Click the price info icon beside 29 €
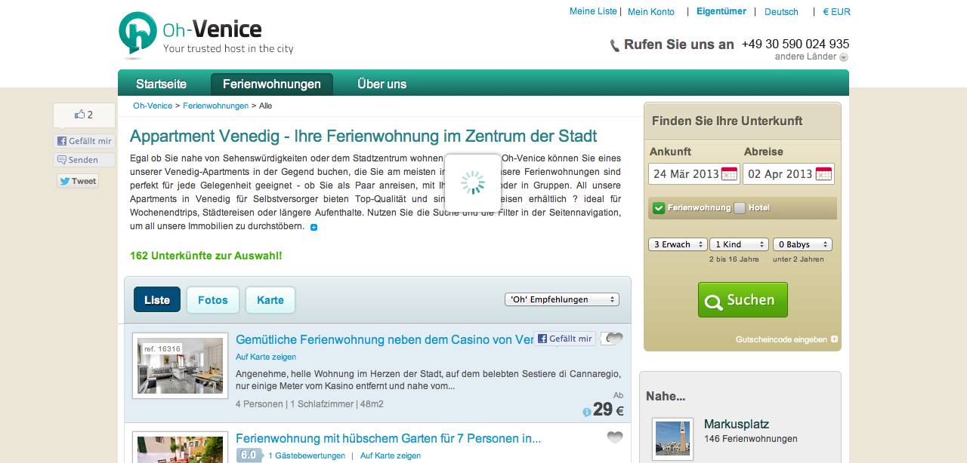Image resolution: width=967 pixels, height=463 pixels. coord(586,412)
